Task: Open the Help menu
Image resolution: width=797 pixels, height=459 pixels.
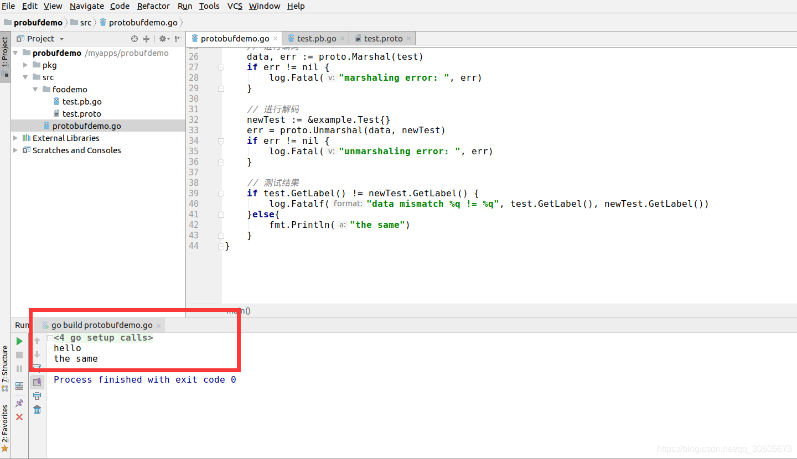Action: point(296,6)
